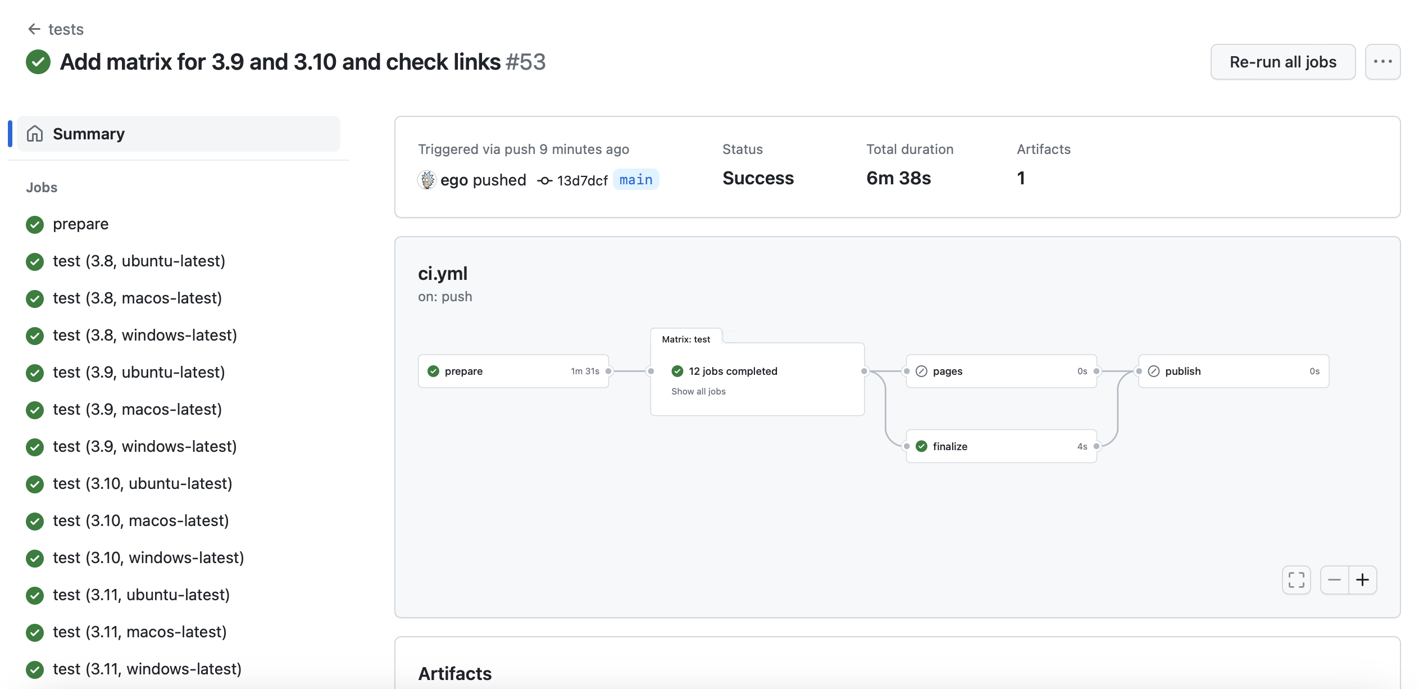Click the back arrow next to tests
The height and width of the screenshot is (689, 1419).
[x=34, y=29]
